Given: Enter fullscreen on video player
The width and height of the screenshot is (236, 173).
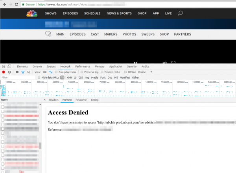Looking at the screenshot, I should click(x=173, y=63).
